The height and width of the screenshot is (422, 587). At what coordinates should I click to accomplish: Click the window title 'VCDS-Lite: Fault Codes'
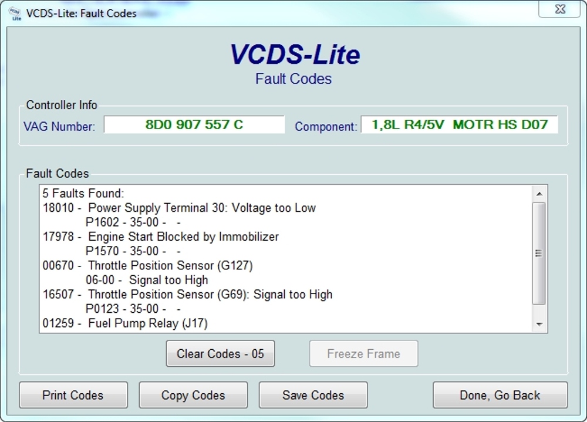[x=81, y=13]
